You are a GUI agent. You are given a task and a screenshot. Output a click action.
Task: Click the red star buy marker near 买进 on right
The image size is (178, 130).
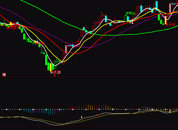[x=167, y=24]
